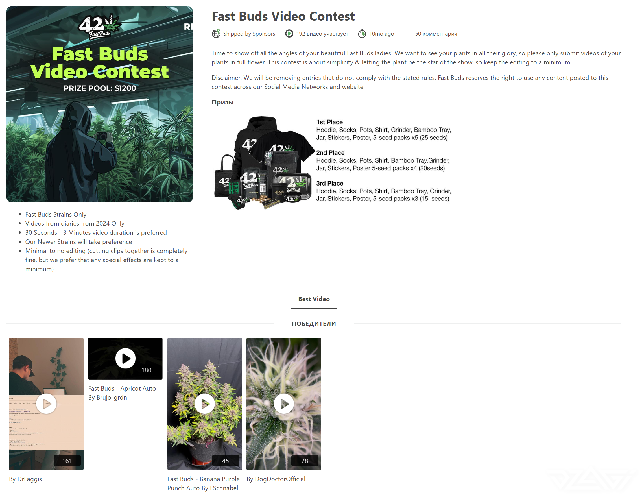
Task: Open the By DogDoctorOfficial author link
Action: click(276, 479)
